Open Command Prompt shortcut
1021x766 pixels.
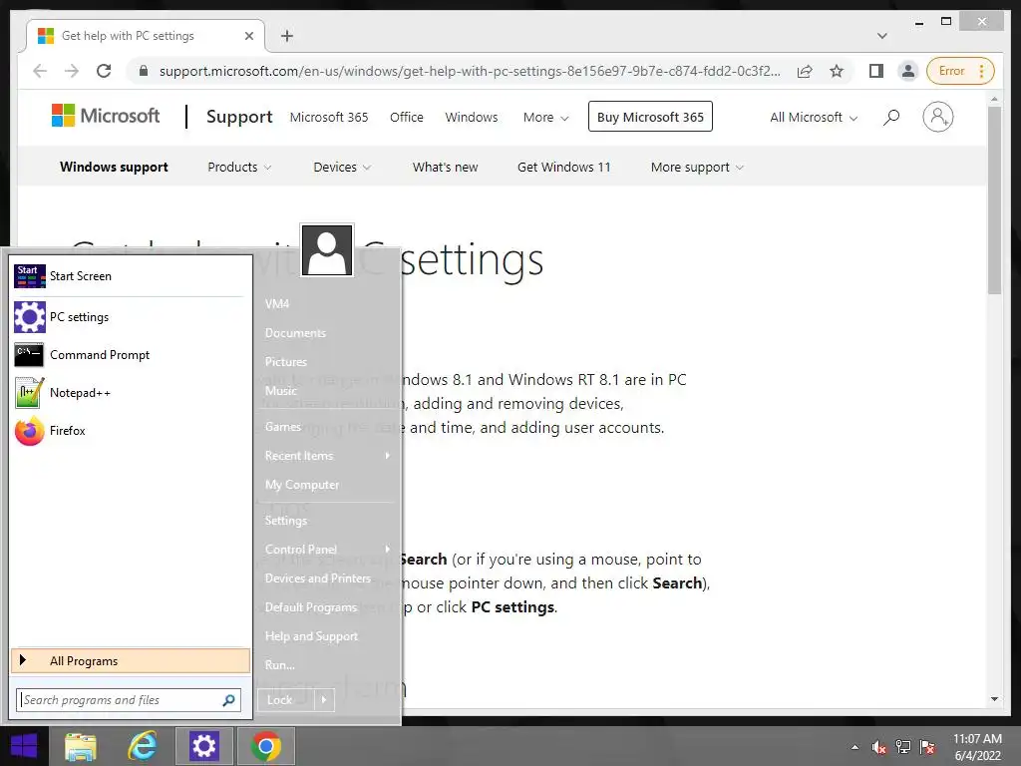point(129,355)
